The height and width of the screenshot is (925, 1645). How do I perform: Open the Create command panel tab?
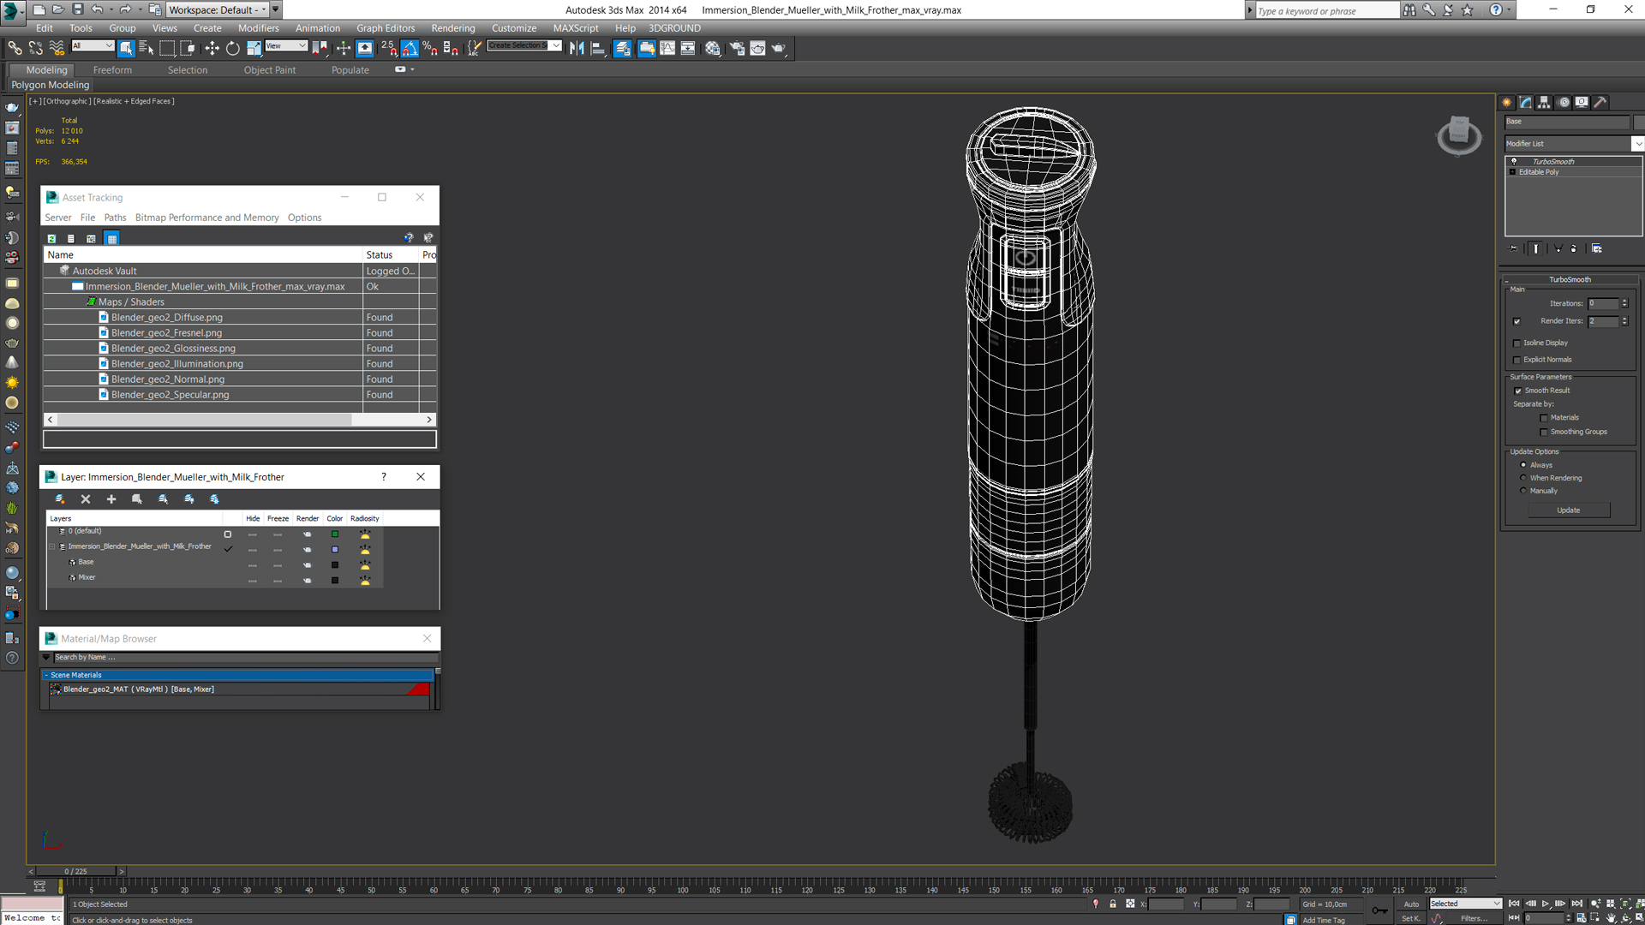[1507, 102]
